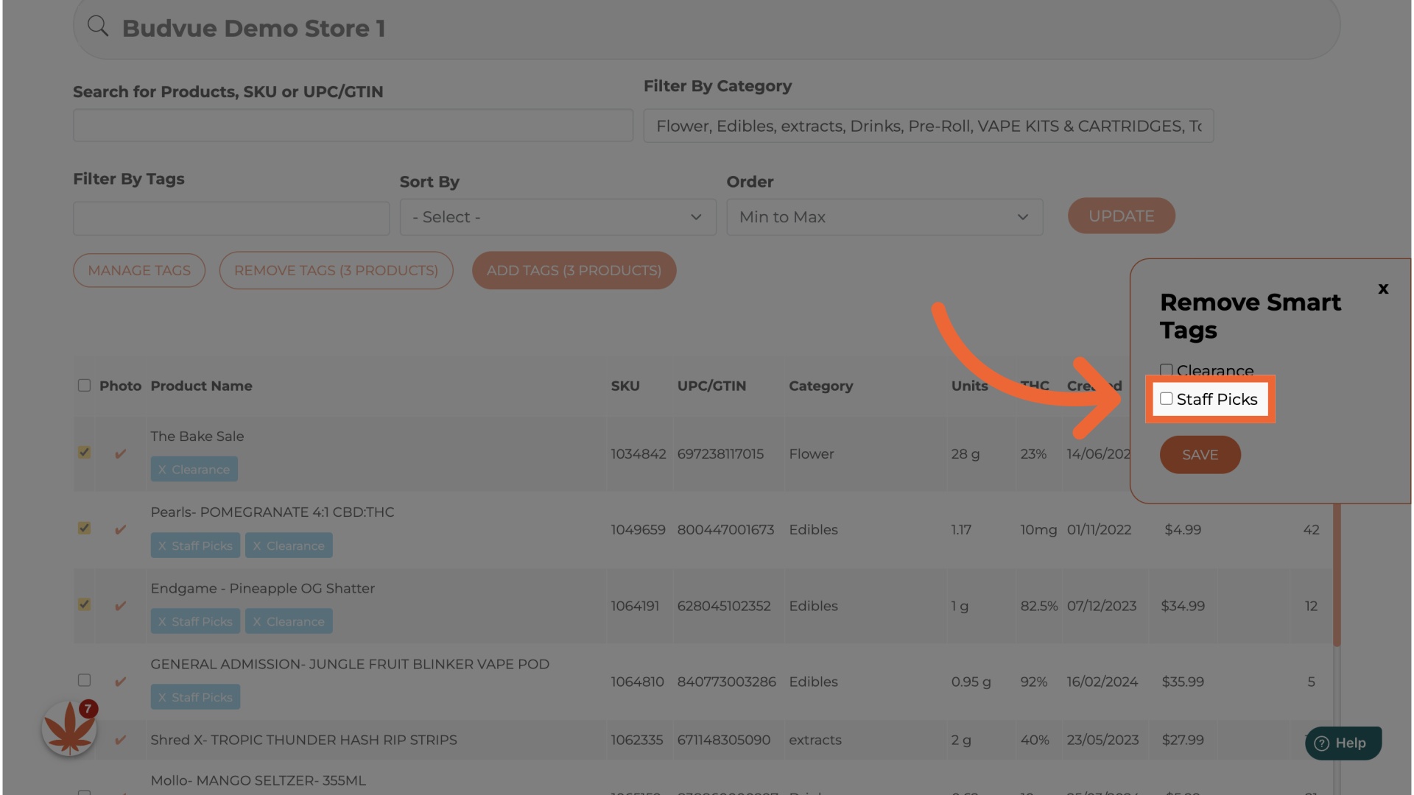The width and height of the screenshot is (1414, 795).
Task: Tick the Staff Picks checkbox
Action: click(x=1167, y=399)
